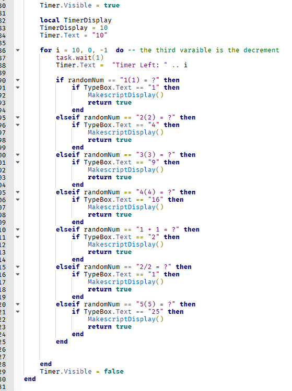Click the 'local TimerDisplay' declaration
The image size is (292, 391).
pos(76,20)
